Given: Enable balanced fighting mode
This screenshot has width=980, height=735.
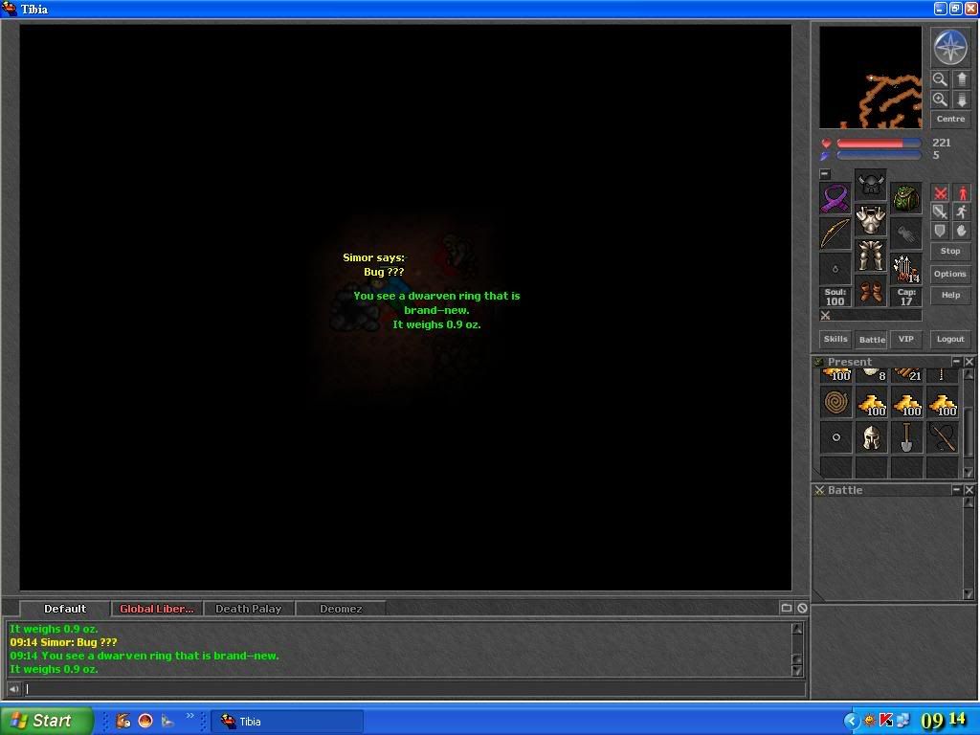Looking at the screenshot, I should coord(940,212).
